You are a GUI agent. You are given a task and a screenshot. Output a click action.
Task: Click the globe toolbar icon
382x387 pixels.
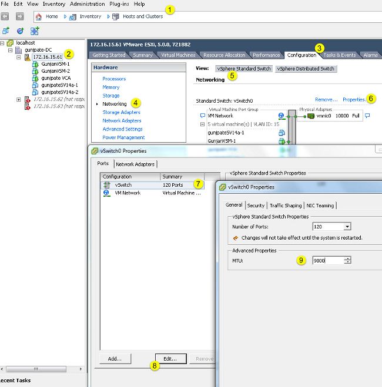point(20,31)
